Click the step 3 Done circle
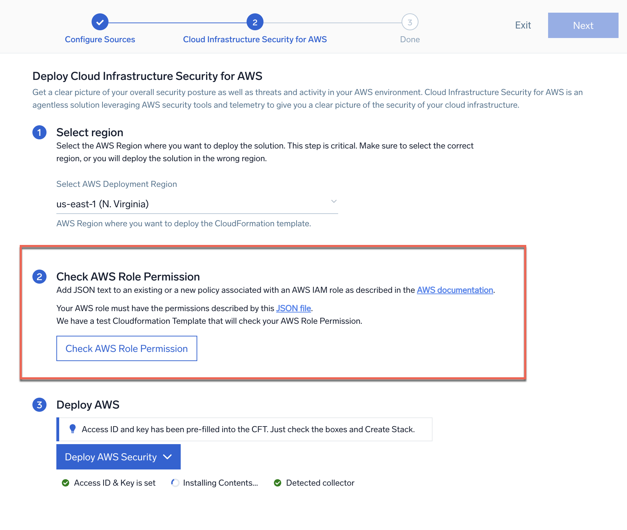 410,22
